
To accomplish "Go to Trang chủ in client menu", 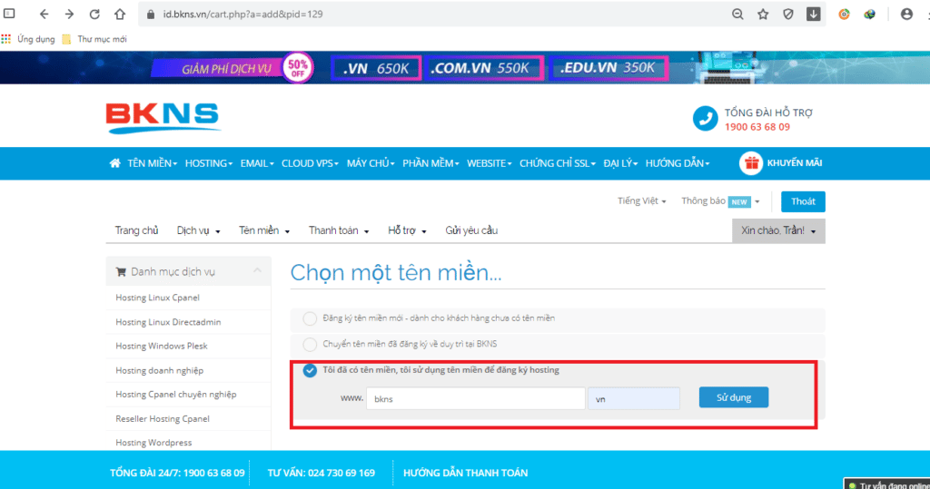I will [x=136, y=230].
